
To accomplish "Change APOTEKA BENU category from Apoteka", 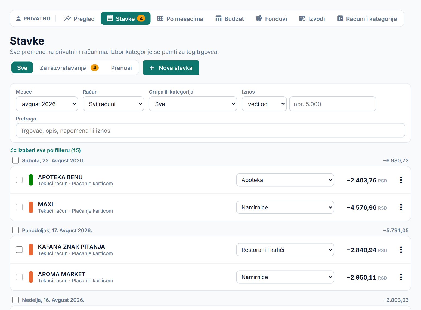I will [285, 180].
